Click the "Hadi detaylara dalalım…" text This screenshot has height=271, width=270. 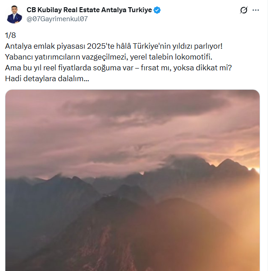pos(47,78)
